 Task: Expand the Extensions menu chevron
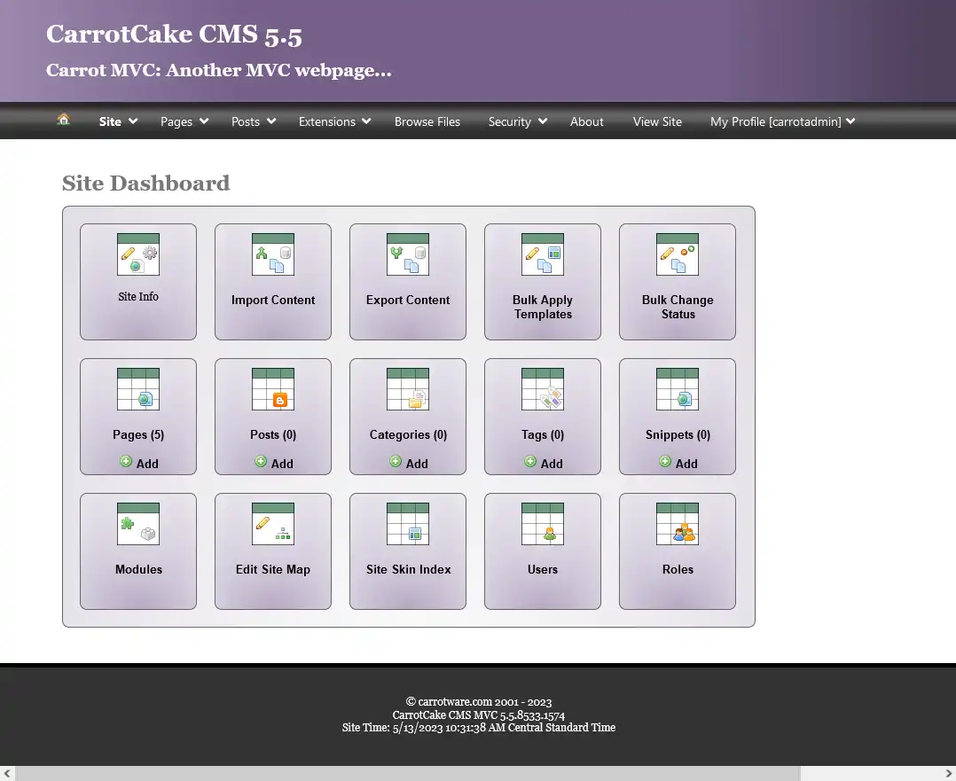(x=366, y=121)
